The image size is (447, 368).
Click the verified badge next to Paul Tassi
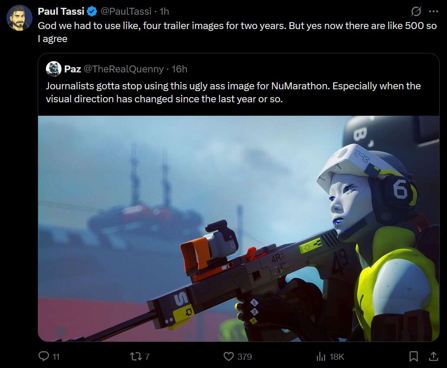(92, 11)
